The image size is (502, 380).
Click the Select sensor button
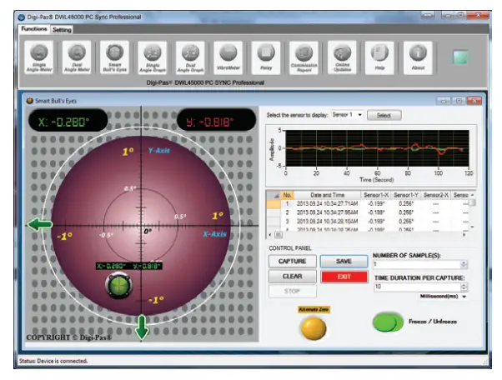pos(384,115)
